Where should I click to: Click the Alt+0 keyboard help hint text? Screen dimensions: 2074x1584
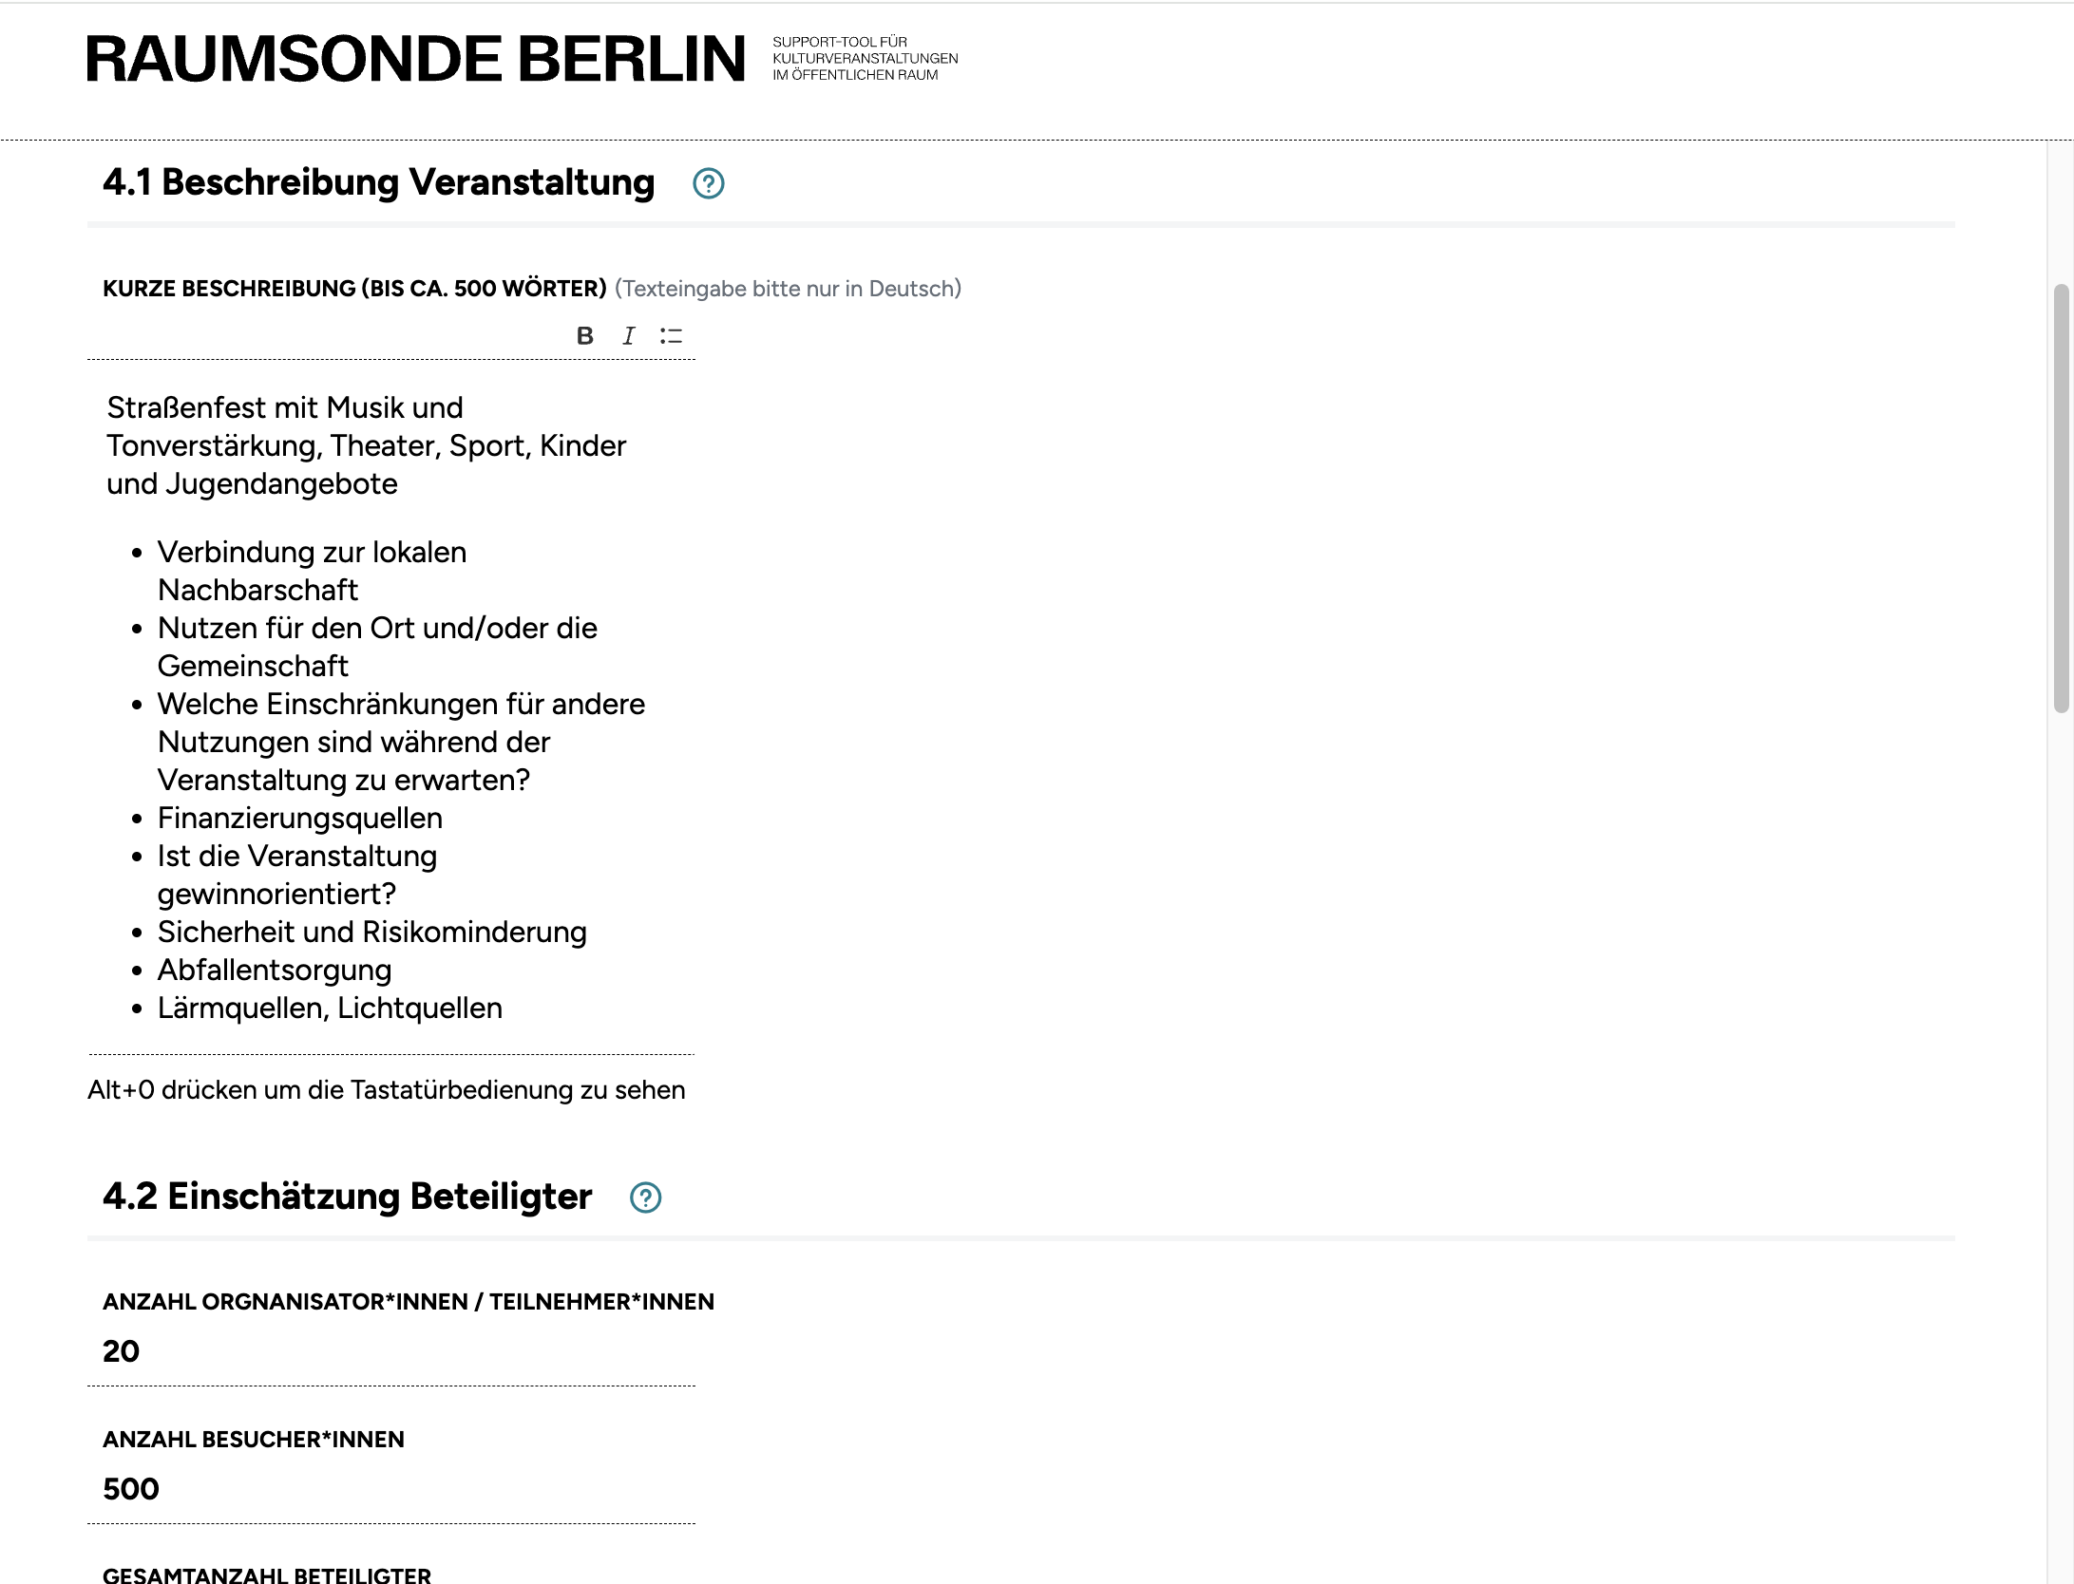click(386, 1090)
